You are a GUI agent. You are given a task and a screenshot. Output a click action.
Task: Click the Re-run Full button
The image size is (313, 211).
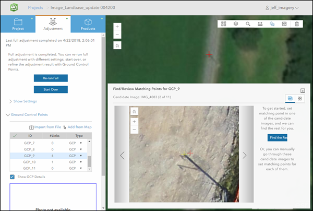pos(51,78)
